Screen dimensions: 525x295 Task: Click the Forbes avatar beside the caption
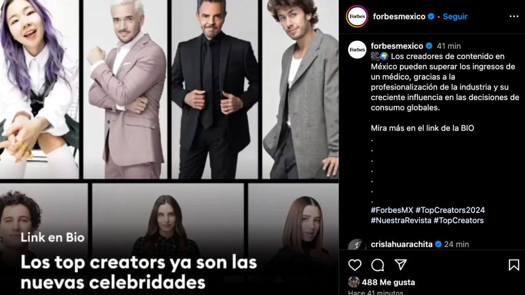coord(357,50)
